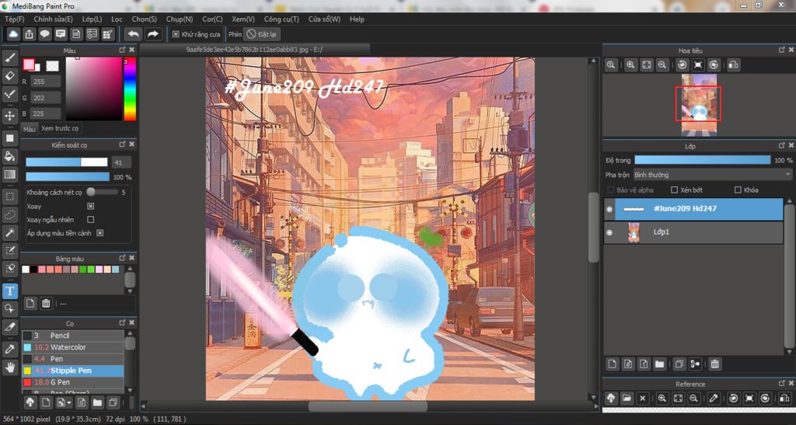Viewport: 796px width, 425px height.
Task: Hide the Lớp1 layer
Action: click(x=609, y=232)
